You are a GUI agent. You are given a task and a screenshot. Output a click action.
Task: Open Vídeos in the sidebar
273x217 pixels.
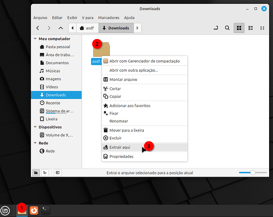[x=56, y=87]
